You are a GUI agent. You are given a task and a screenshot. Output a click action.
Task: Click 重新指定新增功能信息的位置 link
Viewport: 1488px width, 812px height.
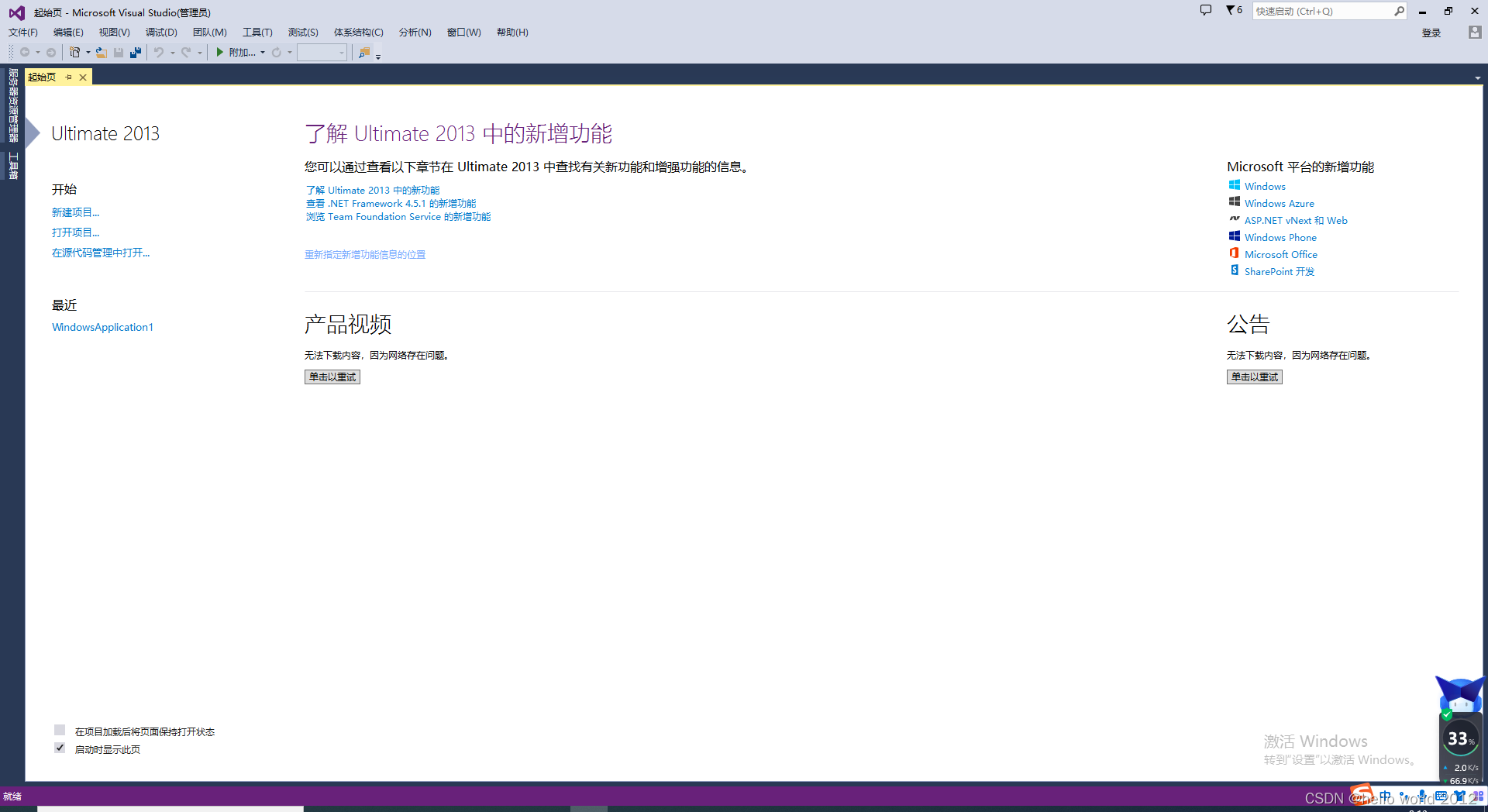[x=365, y=254]
